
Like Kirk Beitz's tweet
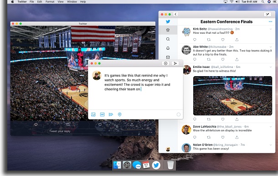pos(223,40)
